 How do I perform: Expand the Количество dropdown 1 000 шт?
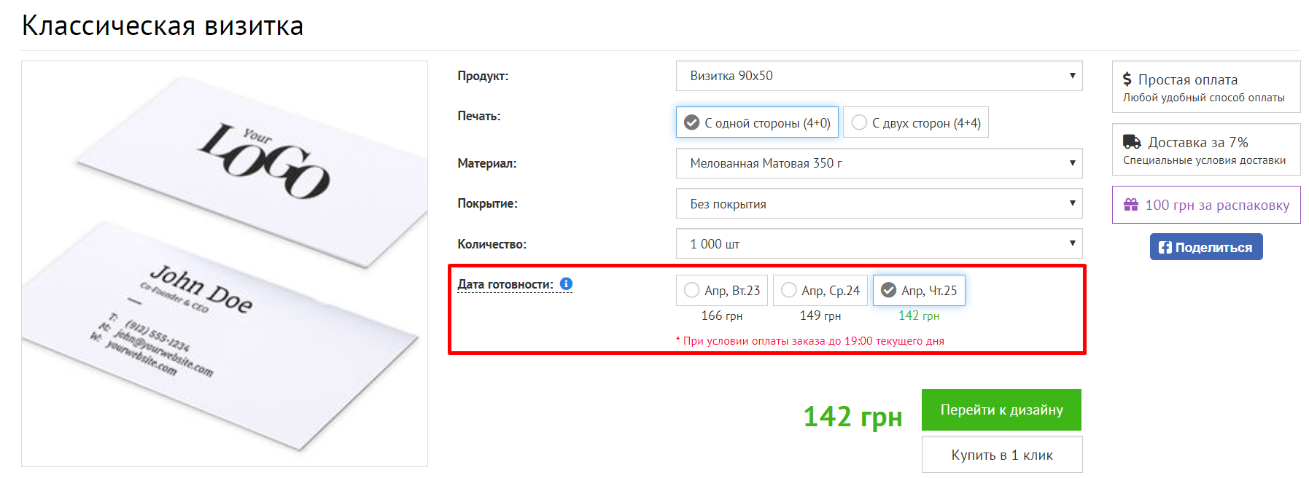tap(879, 244)
